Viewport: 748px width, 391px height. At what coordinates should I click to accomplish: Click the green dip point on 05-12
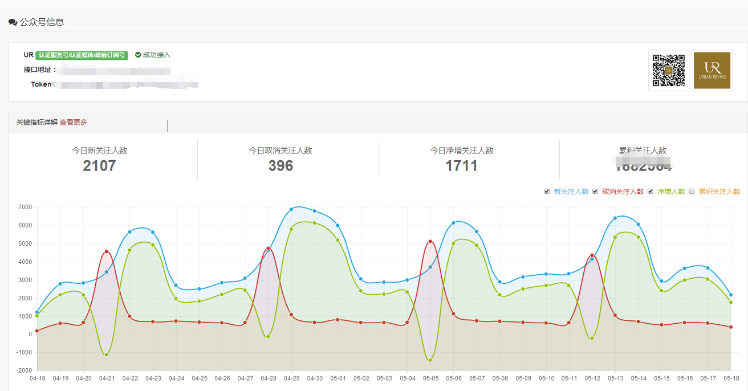pos(592,339)
